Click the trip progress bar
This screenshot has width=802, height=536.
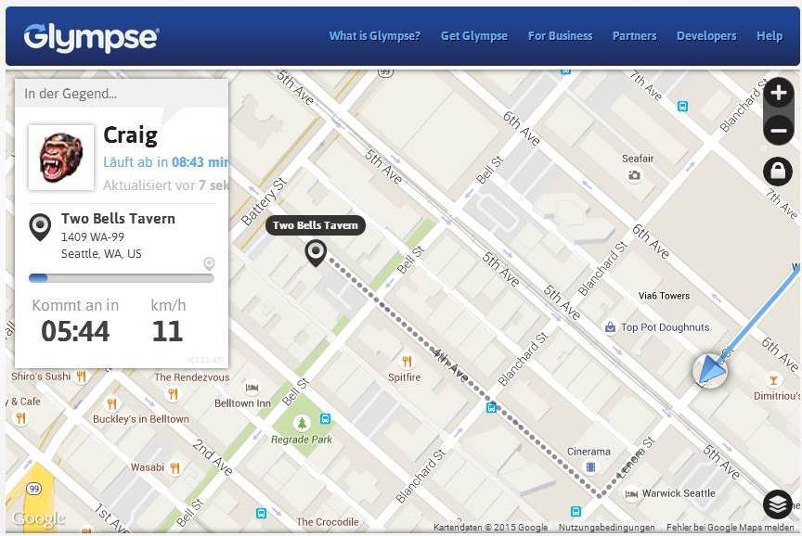pos(121,277)
